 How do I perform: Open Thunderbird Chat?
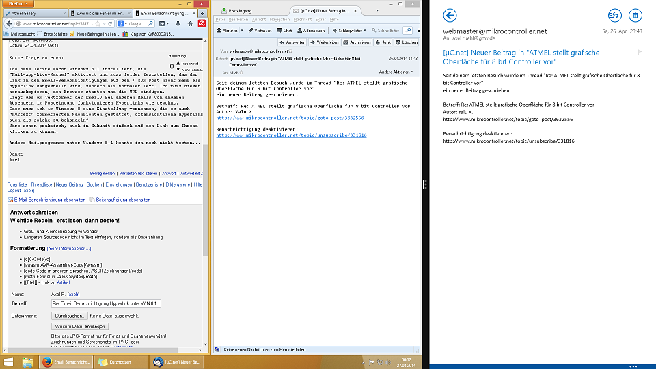(284, 31)
